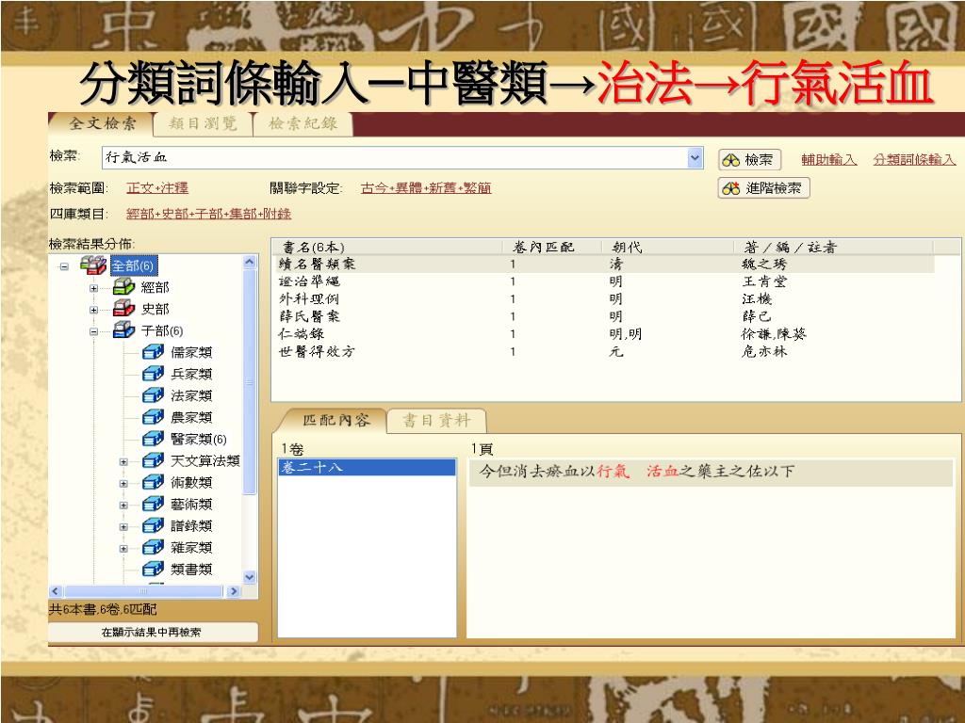Screen dimensions: 965x723
Task: Expand the 譜錄類 tree node
Action: click(123, 527)
